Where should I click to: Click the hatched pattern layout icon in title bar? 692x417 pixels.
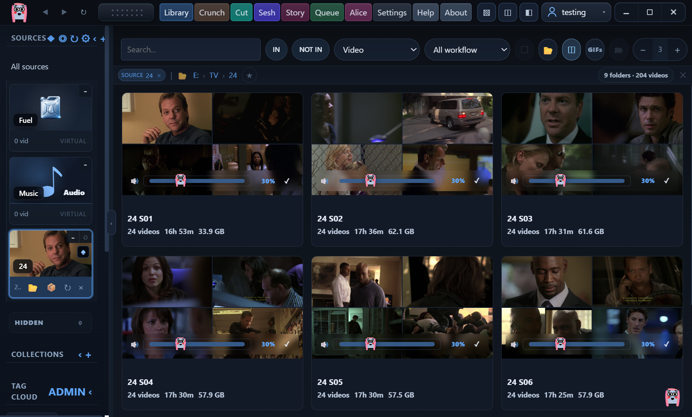coord(486,13)
